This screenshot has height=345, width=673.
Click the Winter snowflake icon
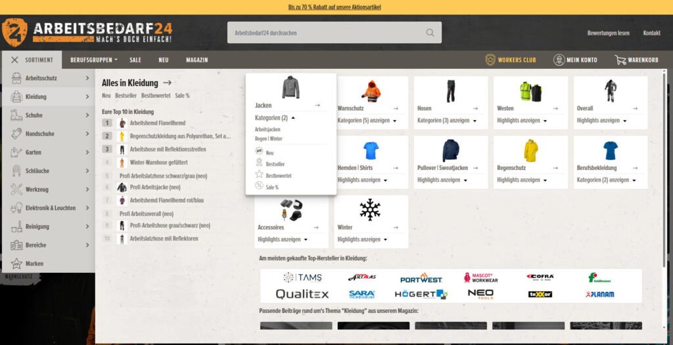point(370,210)
